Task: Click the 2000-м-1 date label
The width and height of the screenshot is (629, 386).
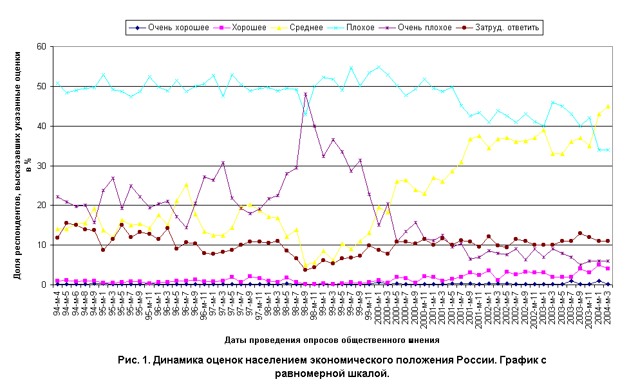Action: pos(379,309)
